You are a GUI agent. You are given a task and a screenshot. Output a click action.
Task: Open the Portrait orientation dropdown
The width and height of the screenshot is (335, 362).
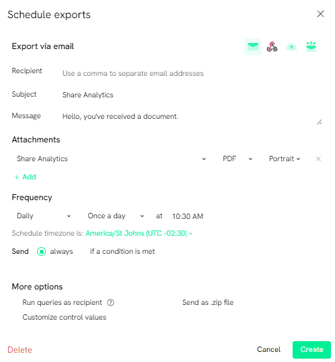(285, 159)
